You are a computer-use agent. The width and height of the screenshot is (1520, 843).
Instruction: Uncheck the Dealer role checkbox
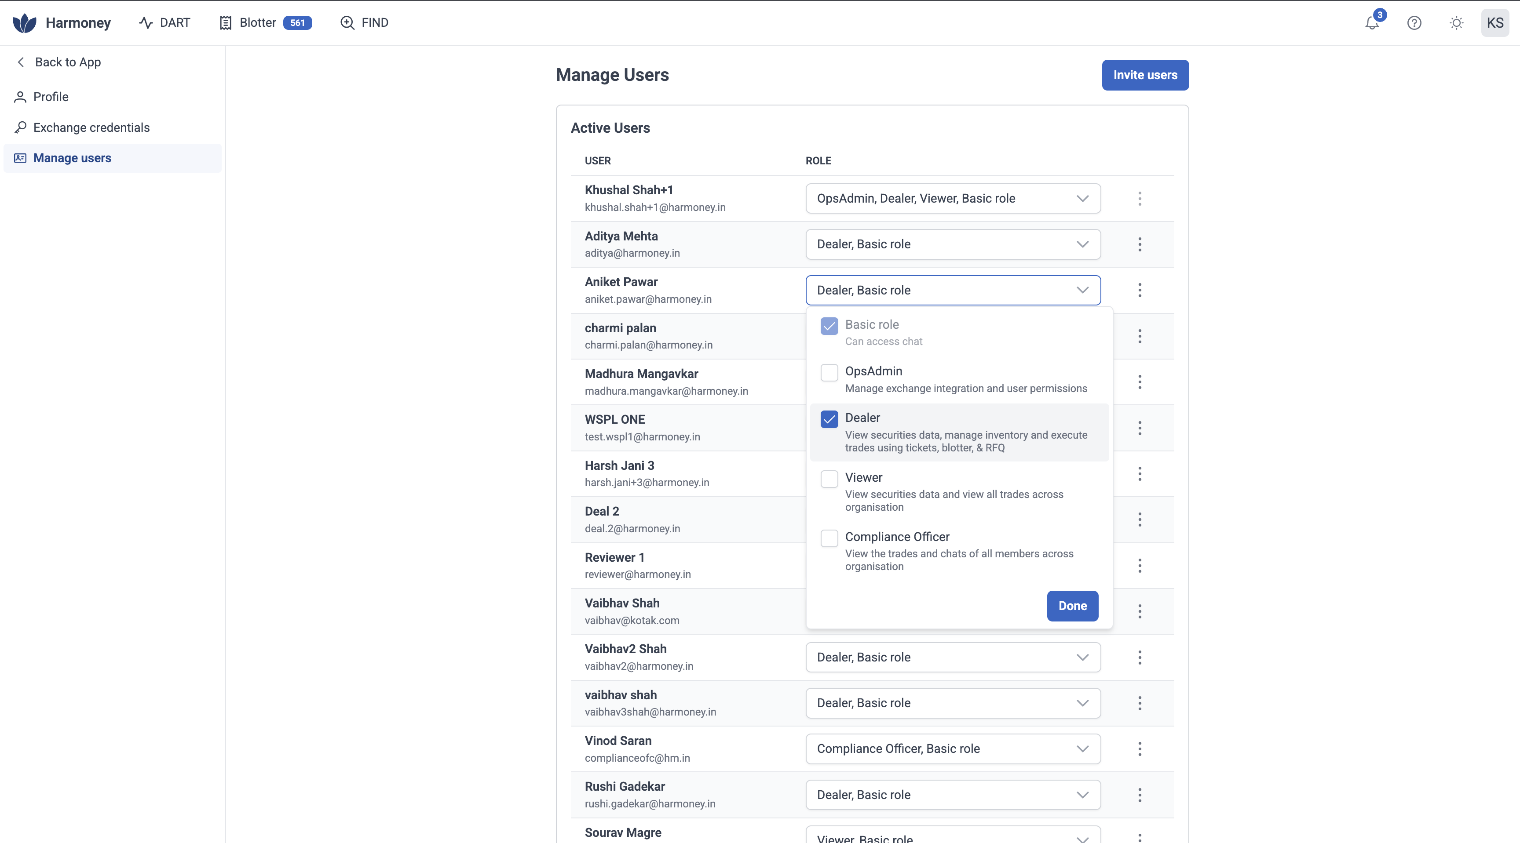click(x=829, y=419)
